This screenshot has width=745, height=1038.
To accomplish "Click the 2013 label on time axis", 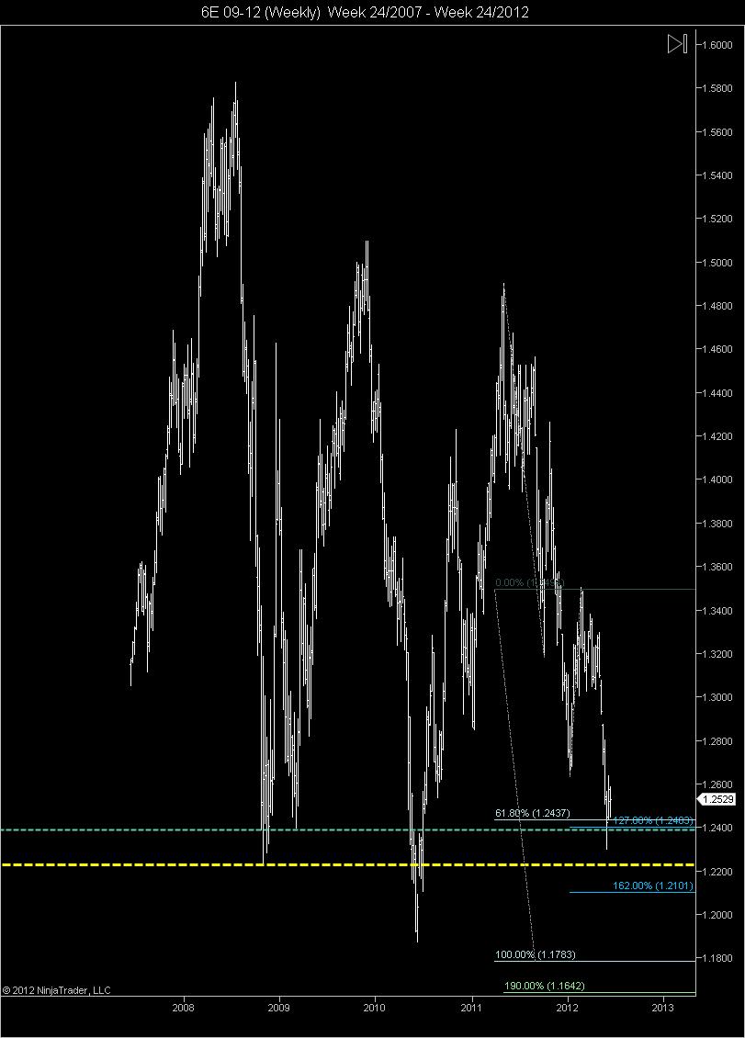I will 663,1008.
